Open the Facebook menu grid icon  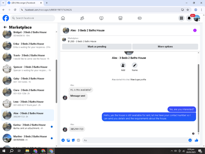tap(181, 18)
